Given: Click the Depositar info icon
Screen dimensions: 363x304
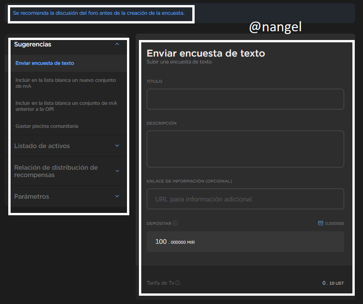Looking at the screenshot, I should pos(175,223).
